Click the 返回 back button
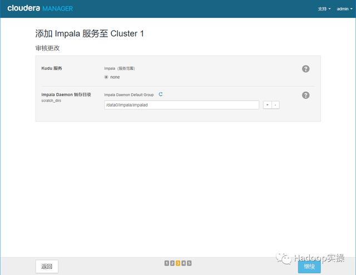The image size is (356, 275). pos(47,266)
